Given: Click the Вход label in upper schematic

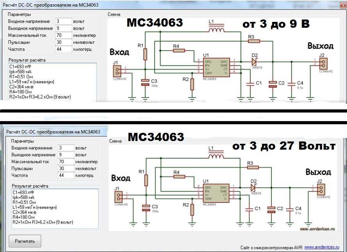Looking at the screenshot, I should [119, 52].
